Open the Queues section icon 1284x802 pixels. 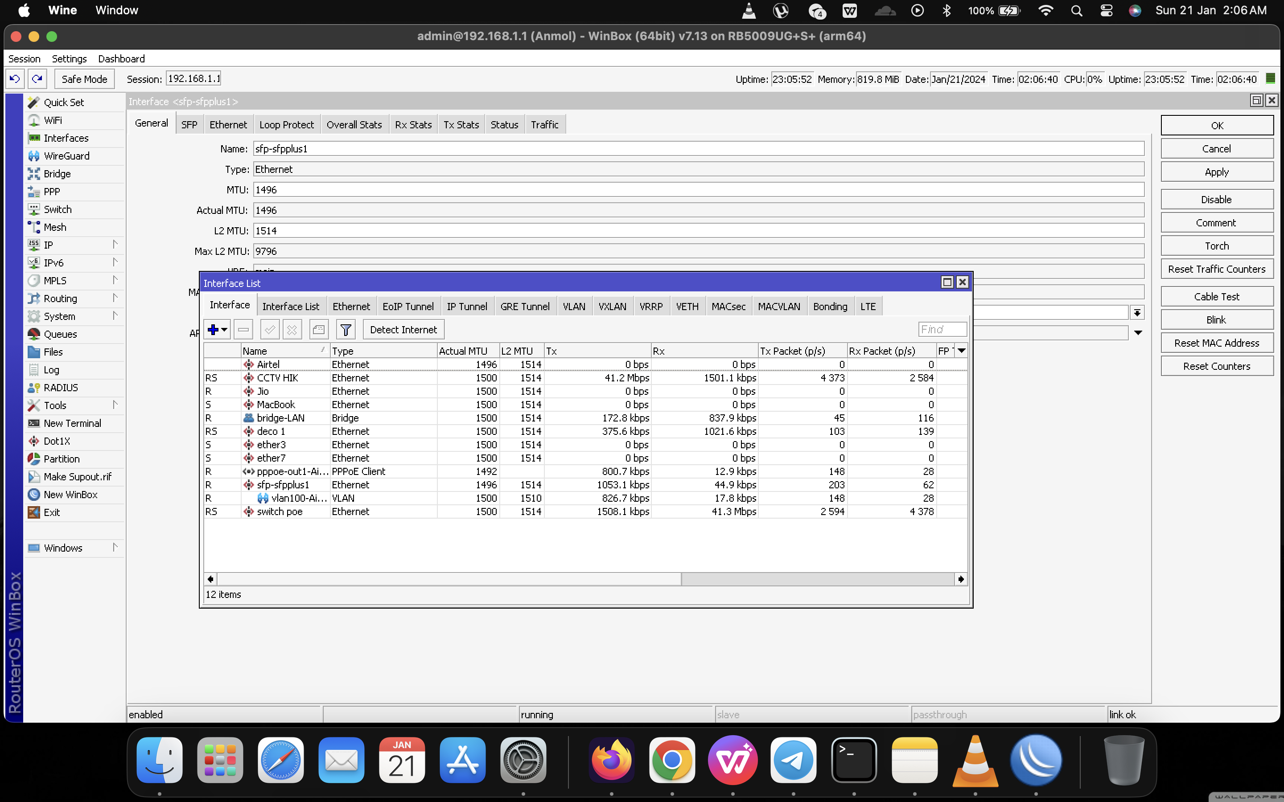(x=33, y=334)
